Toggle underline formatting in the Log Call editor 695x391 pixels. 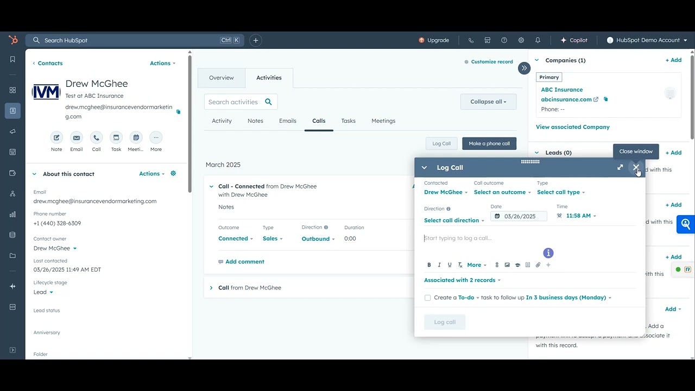[x=450, y=265]
